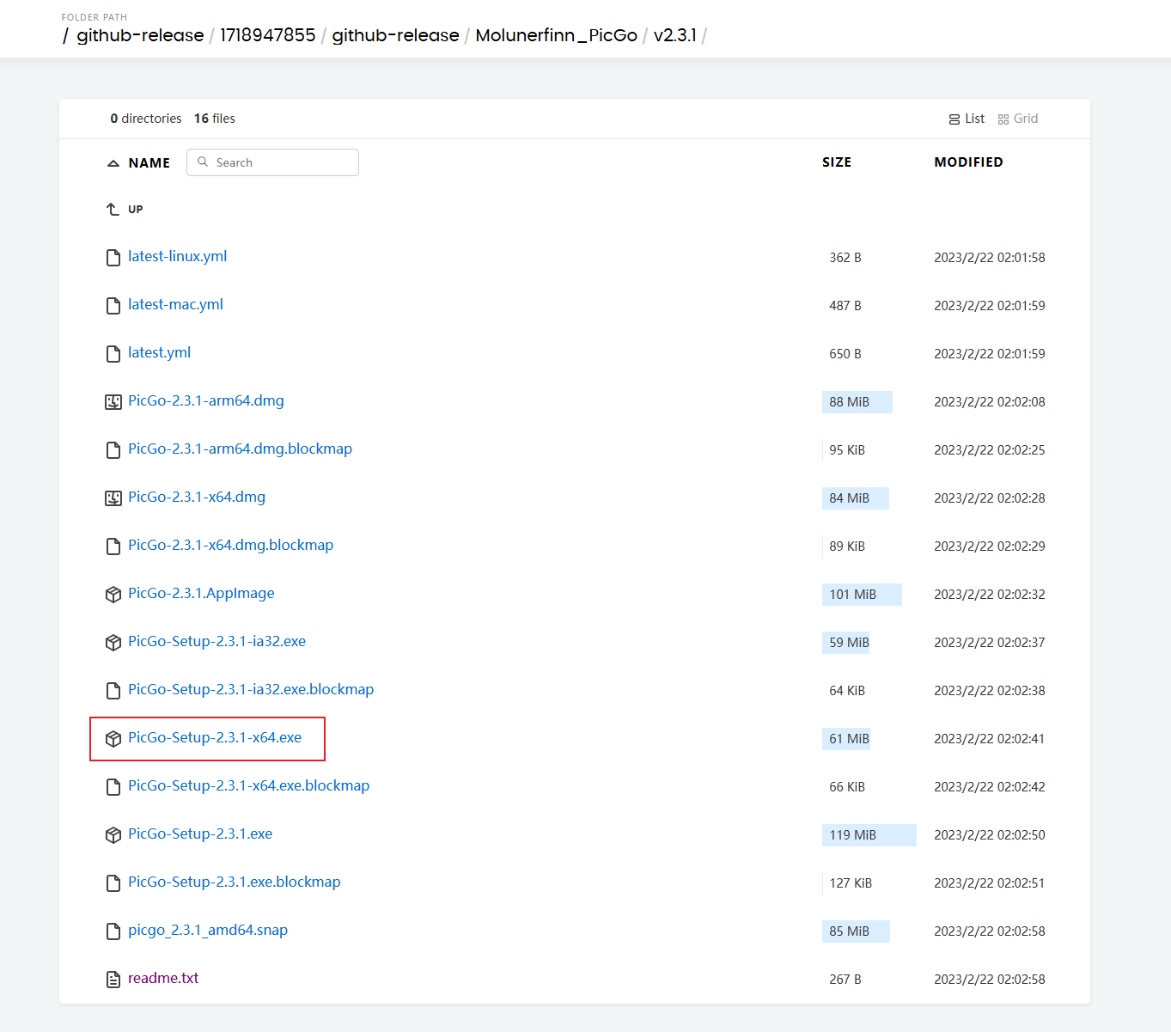Click the file icon next to latest-linux.yml
The height and width of the screenshot is (1032, 1171).
point(113,257)
